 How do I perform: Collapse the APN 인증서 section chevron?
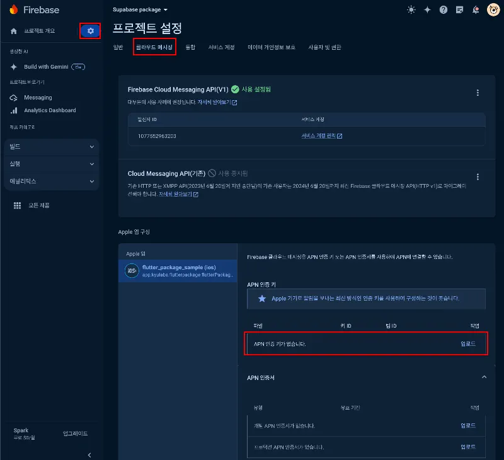tap(484, 377)
